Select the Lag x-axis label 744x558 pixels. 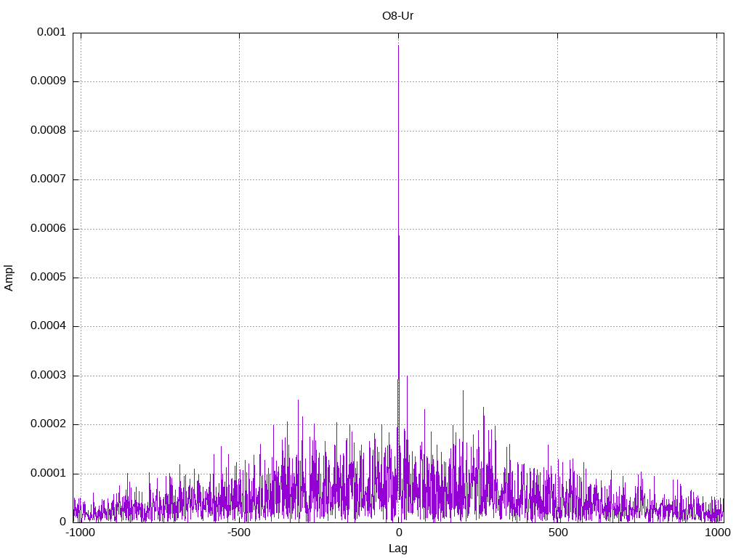397,549
